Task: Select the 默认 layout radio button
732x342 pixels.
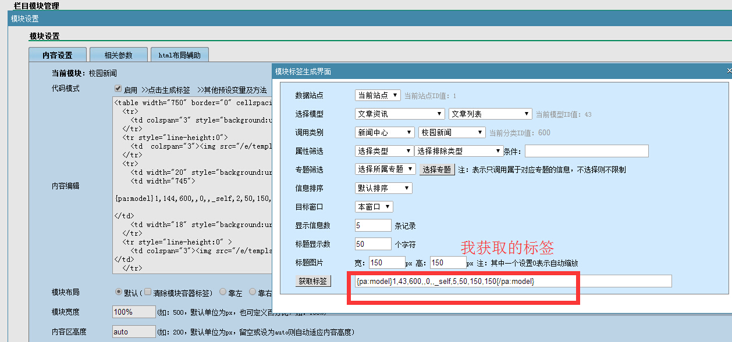Action: coord(119,291)
